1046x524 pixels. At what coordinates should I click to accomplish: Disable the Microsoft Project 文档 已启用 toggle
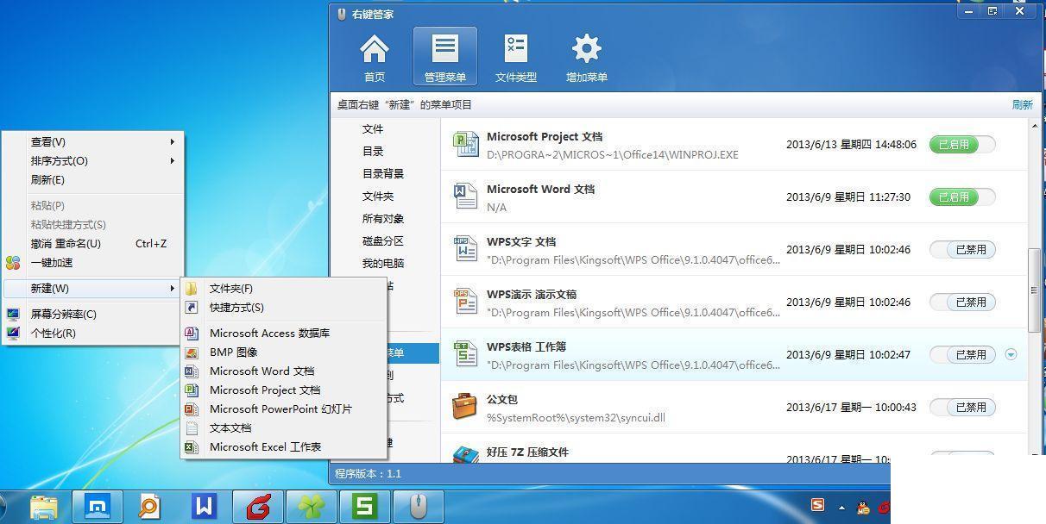pos(962,144)
